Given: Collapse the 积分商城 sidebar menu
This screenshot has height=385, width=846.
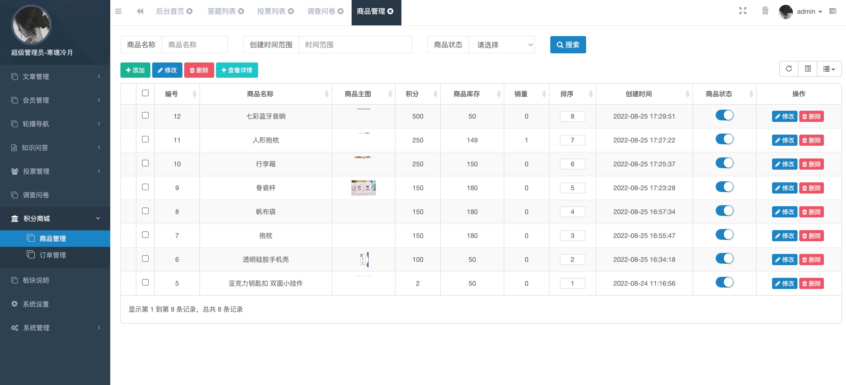Looking at the screenshot, I should [55, 219].
